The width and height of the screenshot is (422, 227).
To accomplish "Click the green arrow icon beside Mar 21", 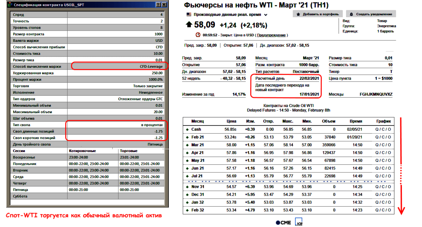I will click(x=187, y=145).
